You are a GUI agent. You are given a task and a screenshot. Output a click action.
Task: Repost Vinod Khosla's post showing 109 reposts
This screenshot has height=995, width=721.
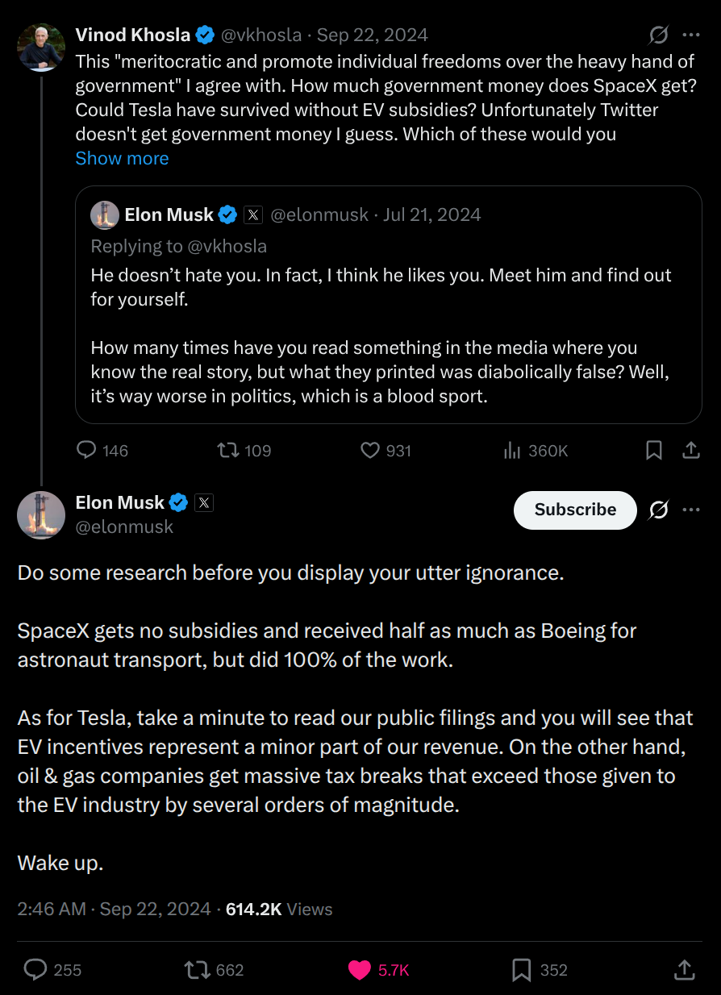(x=244, y=450)
